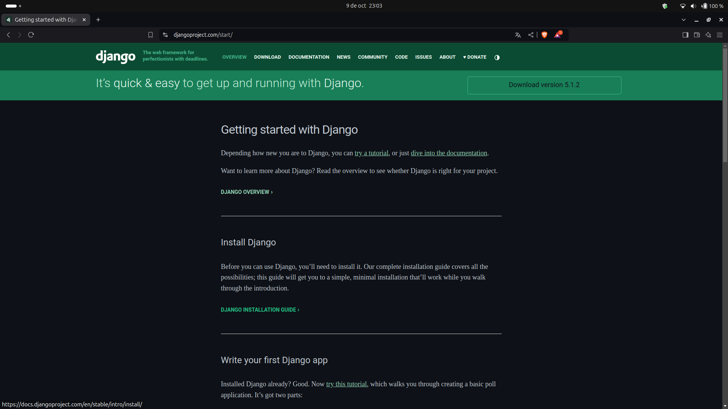Open the Issues nav item
The height and width of the screenshot is (409, 728).
pos(424,57)
